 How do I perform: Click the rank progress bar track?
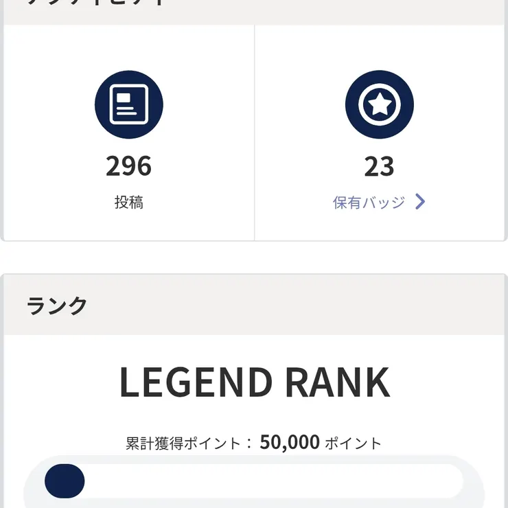point(254,481)
